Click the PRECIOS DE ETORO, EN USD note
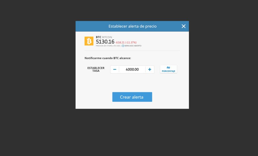Viewport: 258px width, 156px height. [x=108, y=46]
